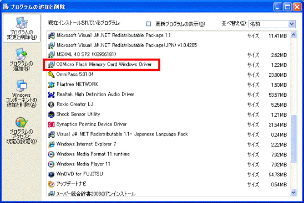Viewport: 304px width, 203px height.
Task: Click WinDVD for FUJITSU icon
Action: click(x=51, y=174)
